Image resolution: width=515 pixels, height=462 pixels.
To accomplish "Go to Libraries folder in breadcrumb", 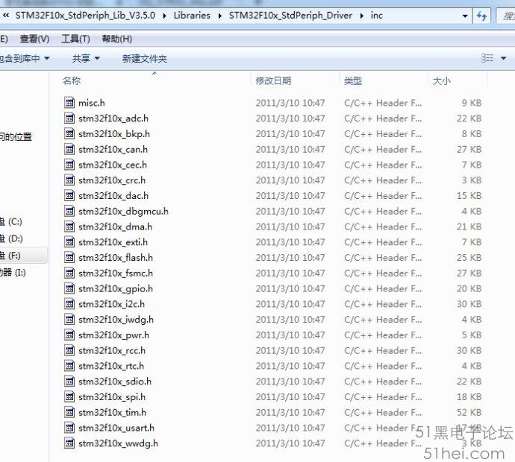I will [192, 16].
